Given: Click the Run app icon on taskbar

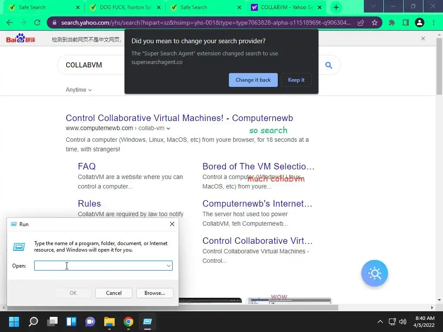Looking at the screenshot, I should (147, 322).
